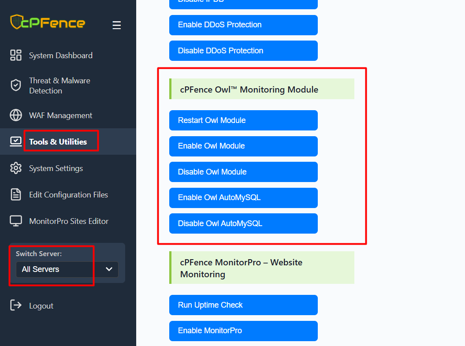Click the Logout link

41,306
